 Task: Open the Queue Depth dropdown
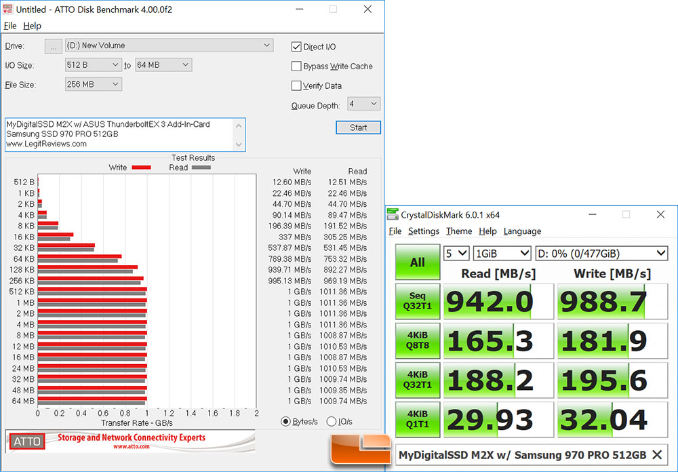(x=363, y=104)
